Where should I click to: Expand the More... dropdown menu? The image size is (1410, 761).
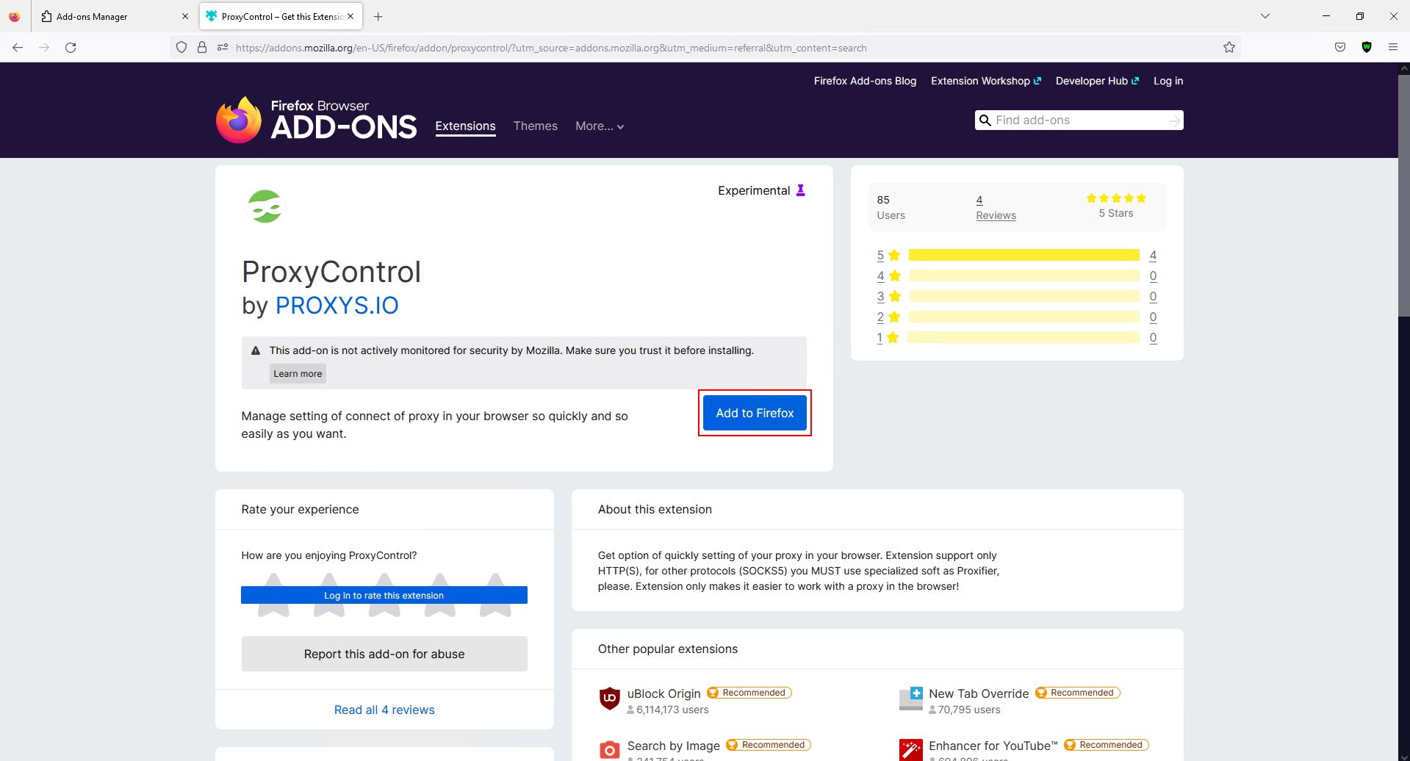pyautogui.click(x=600, y=126)
